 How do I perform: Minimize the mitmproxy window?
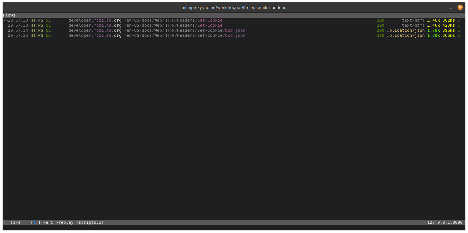tap(451, 8)
